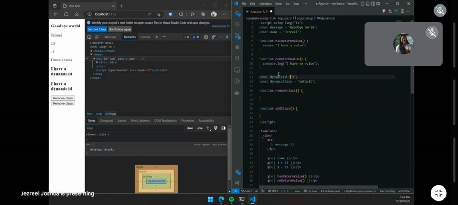458x205 pixels.
Task: Expand the nested div node under app
Action: 97,62
